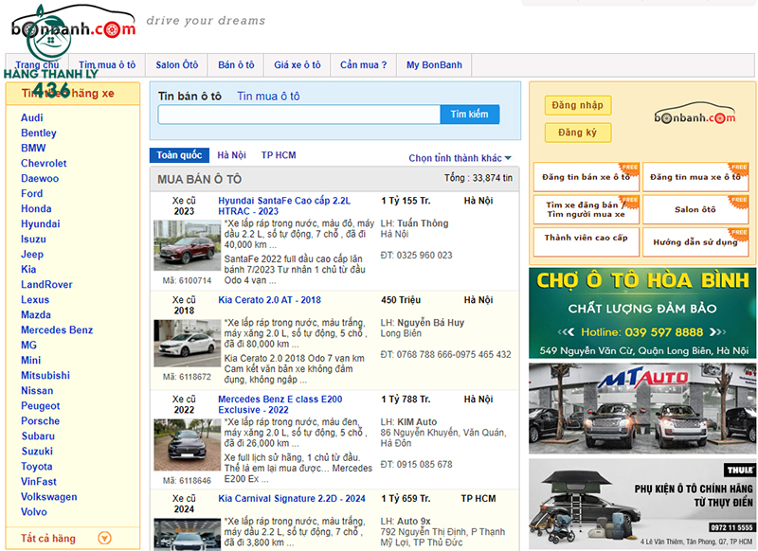
Task: Click the 'Tìm kiếm' search button
Action: tap(469, 115)
